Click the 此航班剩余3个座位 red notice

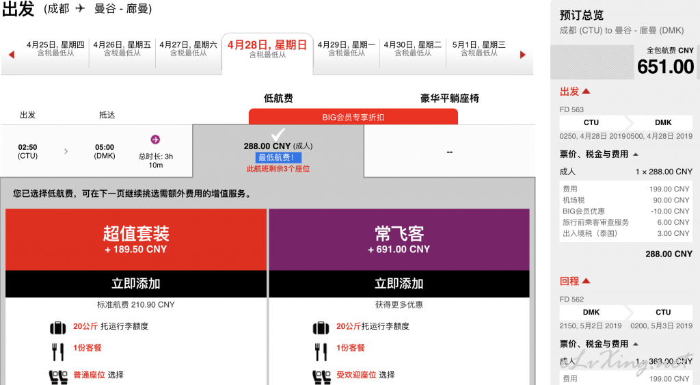(x=278, y=169)
